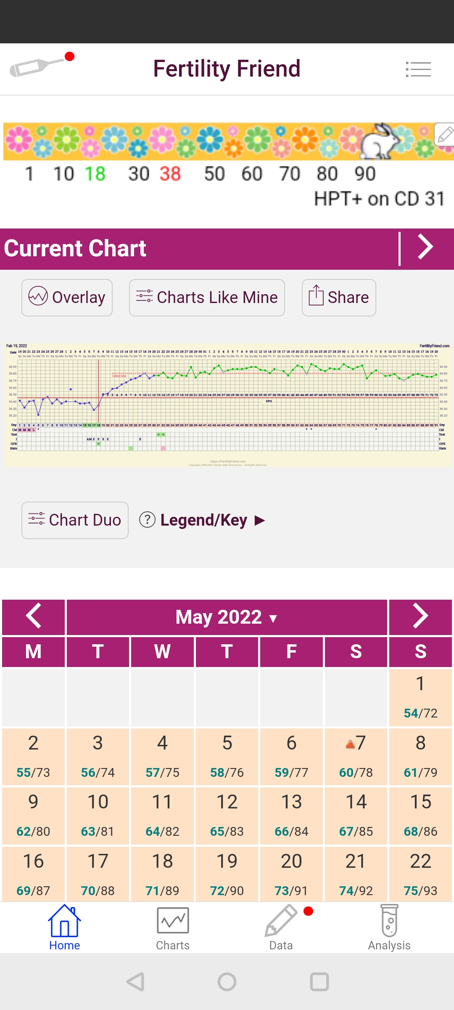Open the Analysis test tube tab
Viewport: 454px width, 1010px height.
[389, 928]
